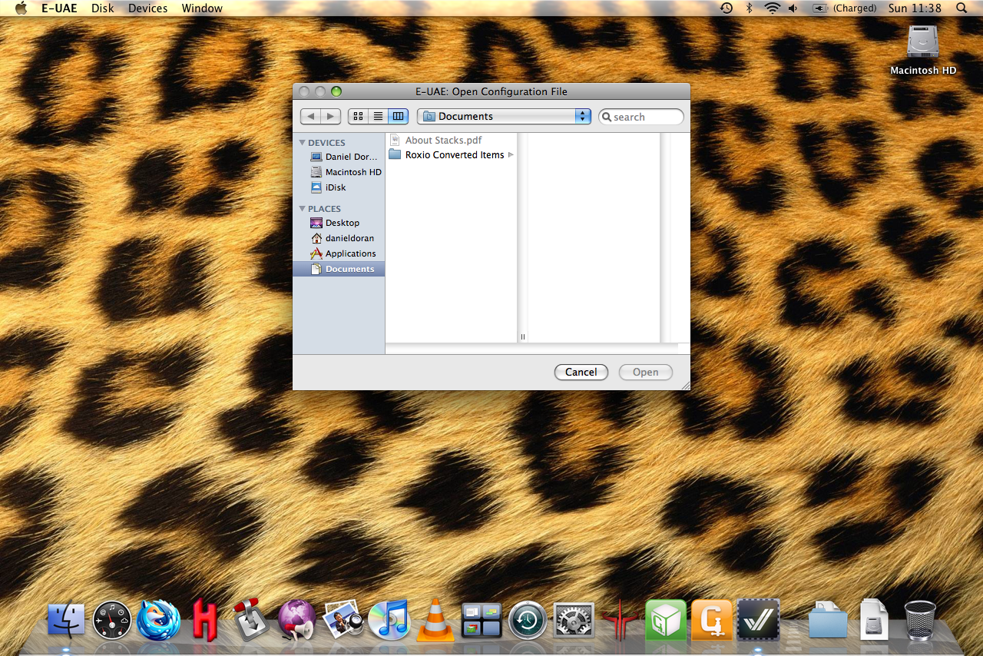Viewport: 983px width, 656px height.
Task: Open Spaces from the Dock
Action: tap(482, 621)
